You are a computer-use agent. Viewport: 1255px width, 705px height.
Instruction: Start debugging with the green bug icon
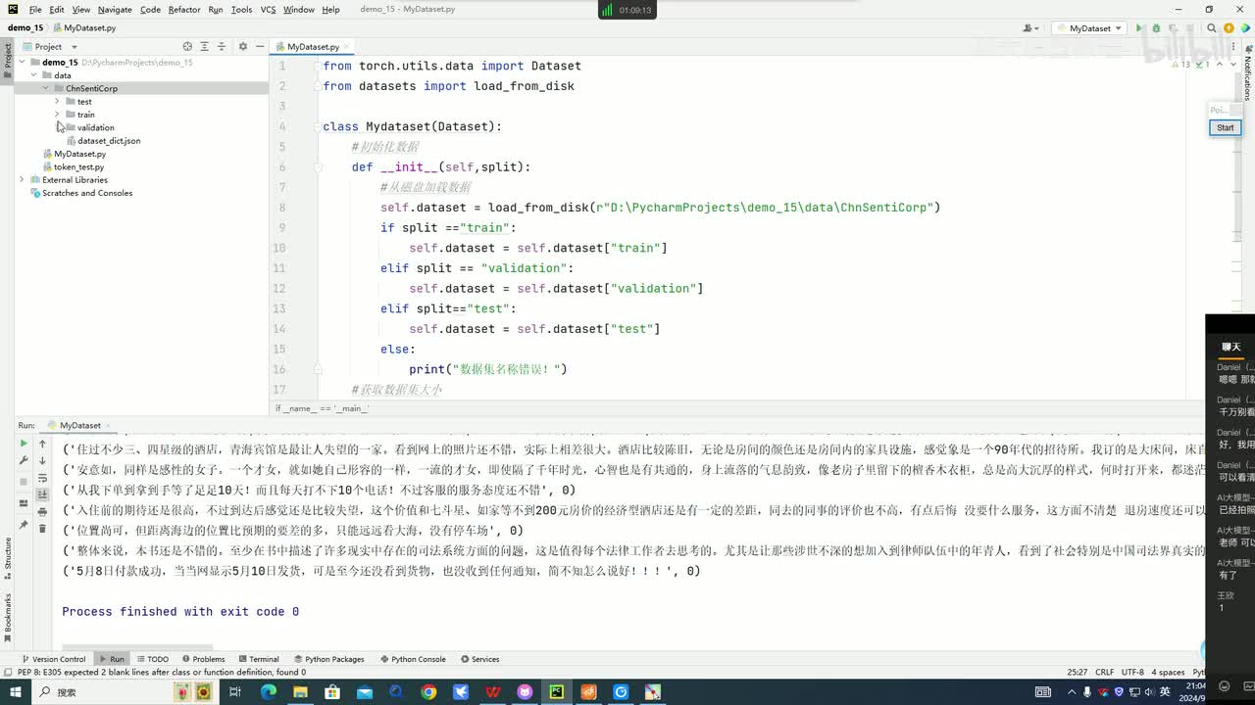click(x=1156, y=28)
